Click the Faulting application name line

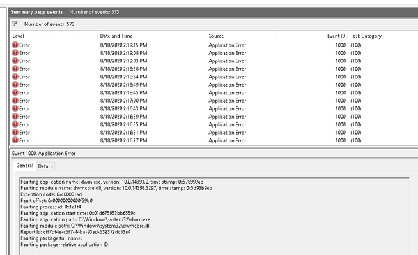(112, 182)
